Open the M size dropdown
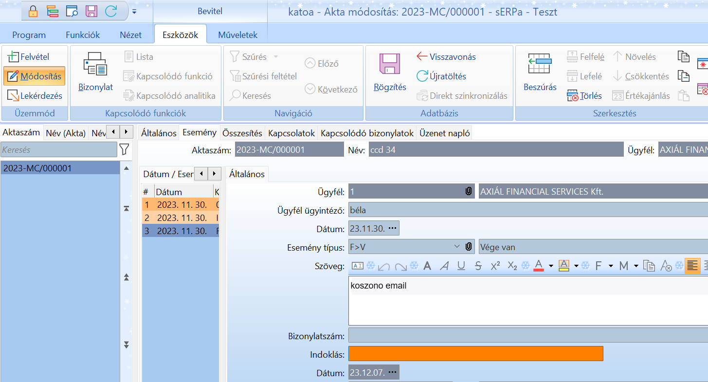 coord(629,266)
